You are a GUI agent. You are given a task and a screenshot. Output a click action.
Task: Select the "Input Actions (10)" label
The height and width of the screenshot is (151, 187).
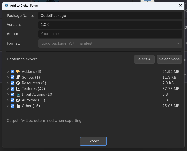pyautogui.click(x=37, y=94)
